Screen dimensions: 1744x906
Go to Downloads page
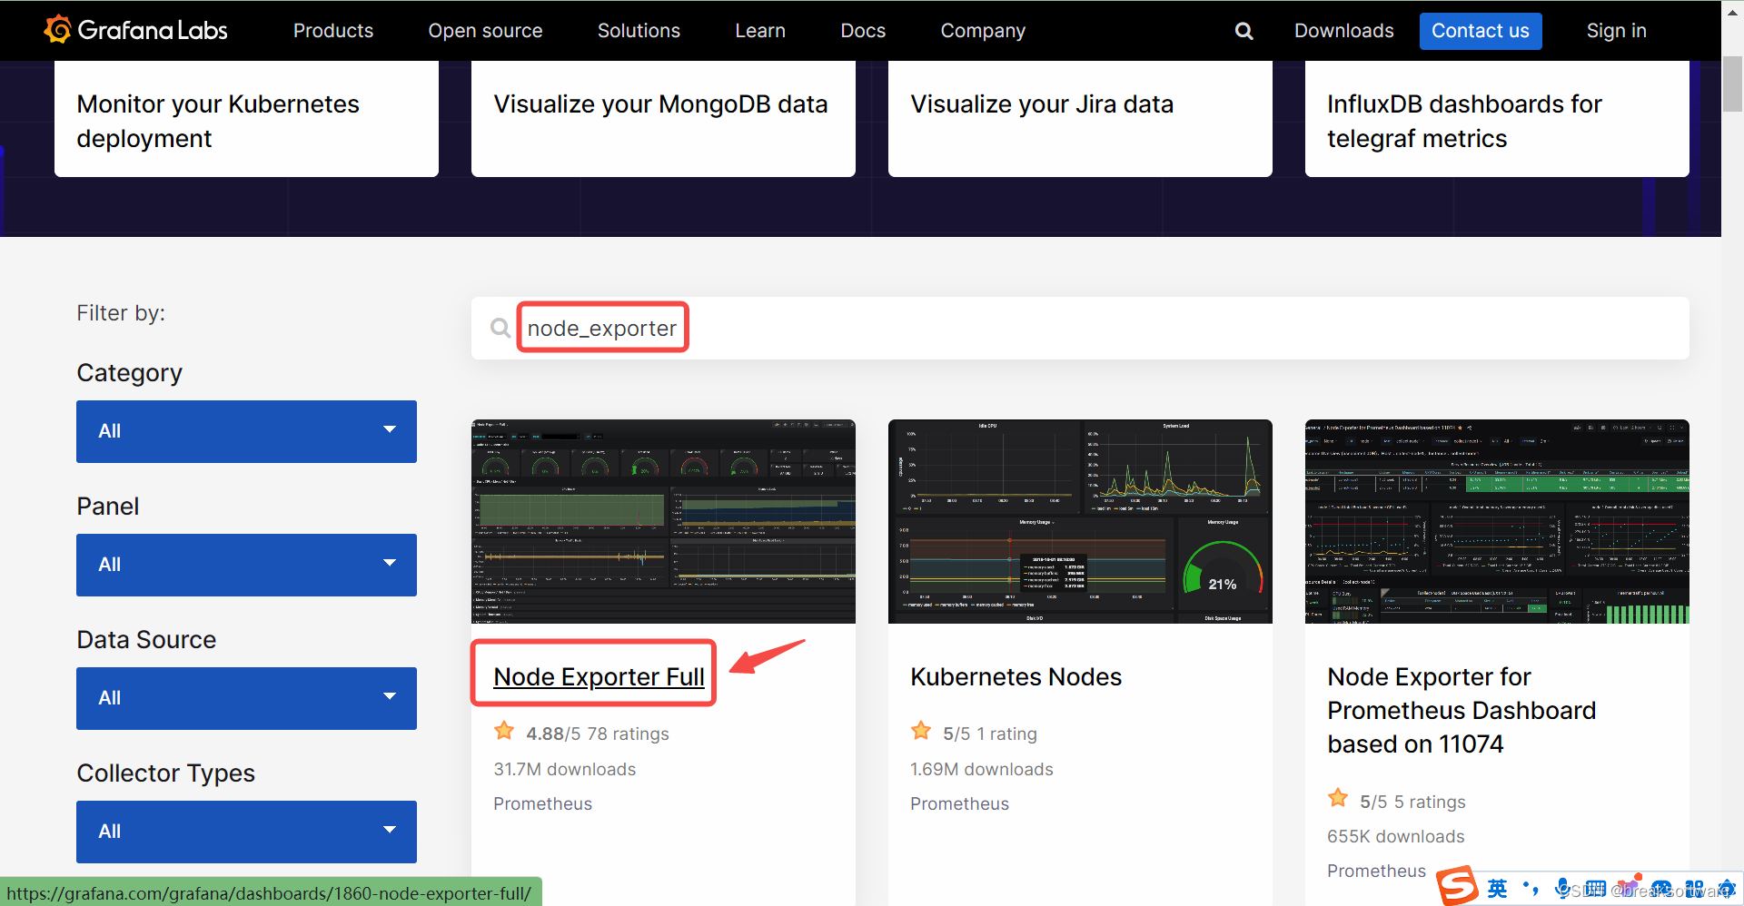point(1343,31)
